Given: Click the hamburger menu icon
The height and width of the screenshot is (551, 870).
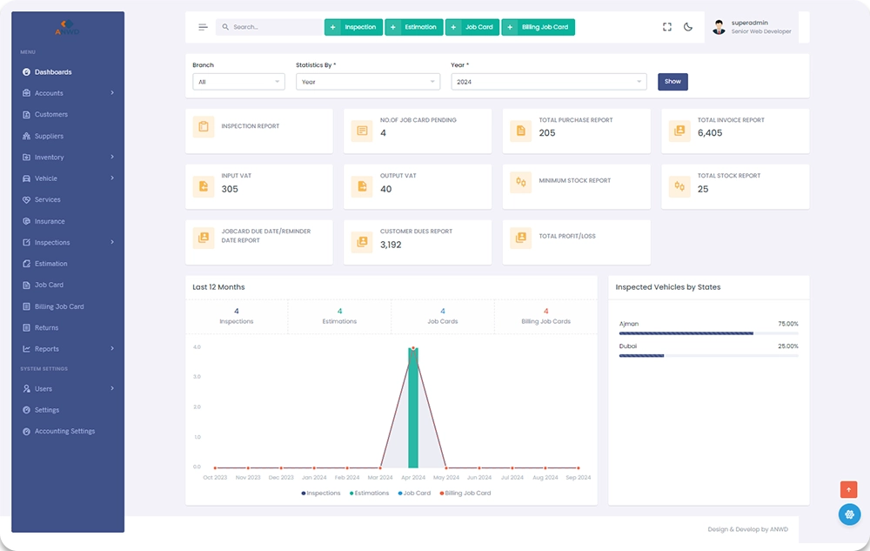Looking at the screenshot, I should [203, 27].
